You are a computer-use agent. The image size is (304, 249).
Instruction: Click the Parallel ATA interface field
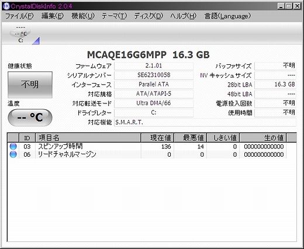pyautogui.click(x=154, y=85)
